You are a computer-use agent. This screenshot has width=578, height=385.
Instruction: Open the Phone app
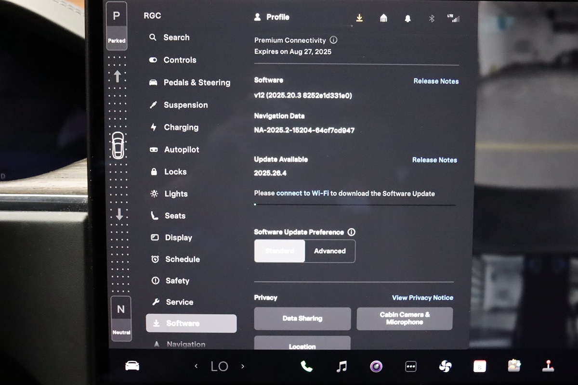[307, 367]
